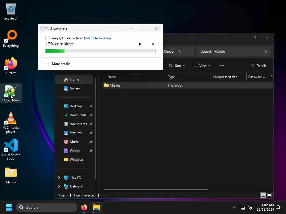Screen dimensions: 286x214
Task: Expand the MiSide breadcrumb chevron
Action: pos(180,51)
